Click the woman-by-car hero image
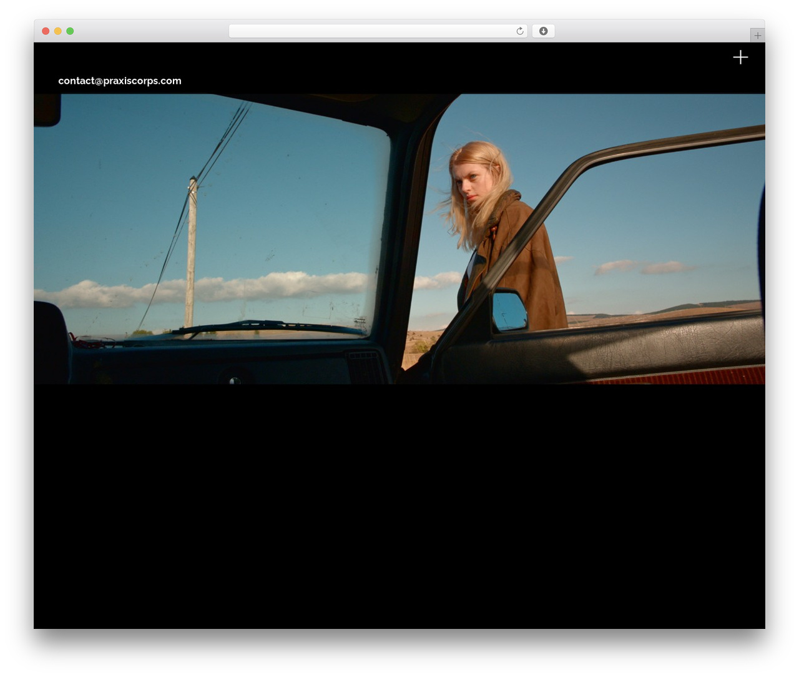Screen dimensions: 799x677 pos(399,239)
